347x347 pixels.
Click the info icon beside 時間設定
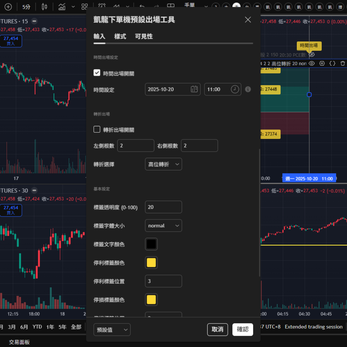pyautogui.click(x=248, y=89)
